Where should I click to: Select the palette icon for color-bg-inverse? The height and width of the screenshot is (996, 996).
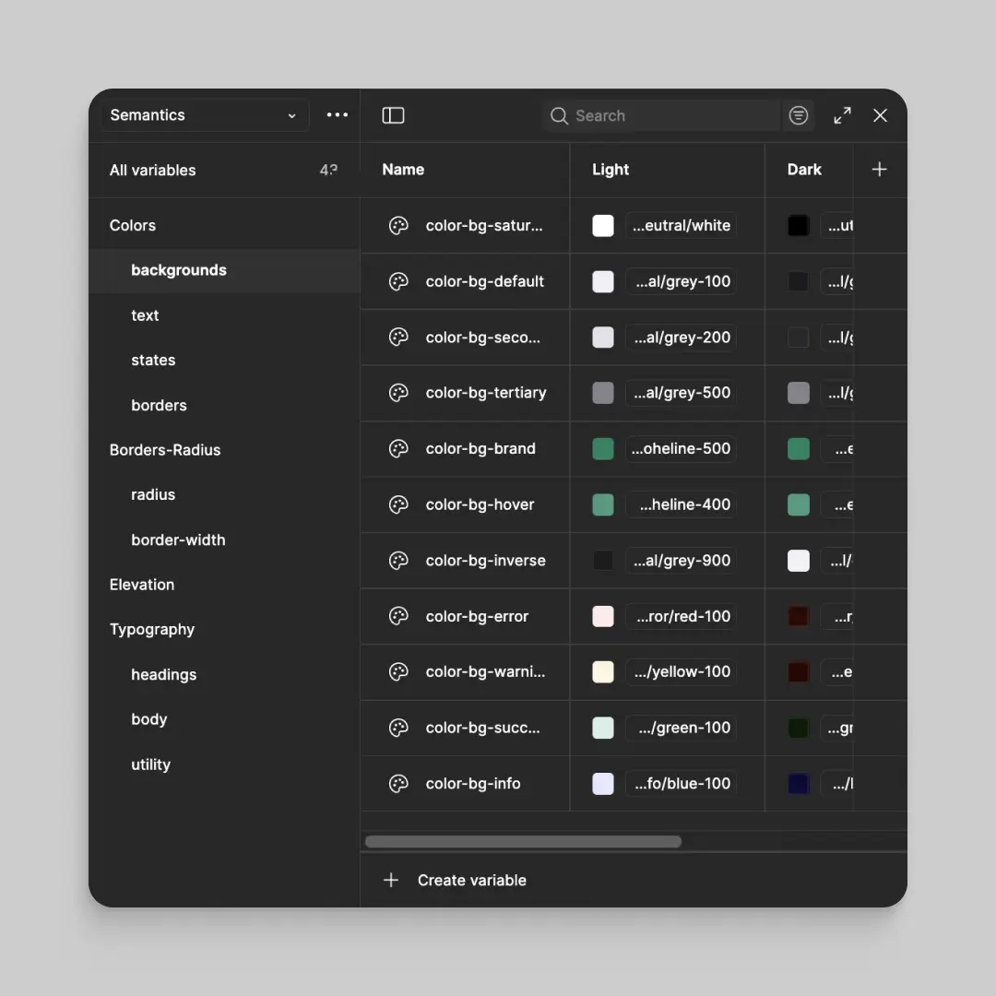(x=397, y=561)
